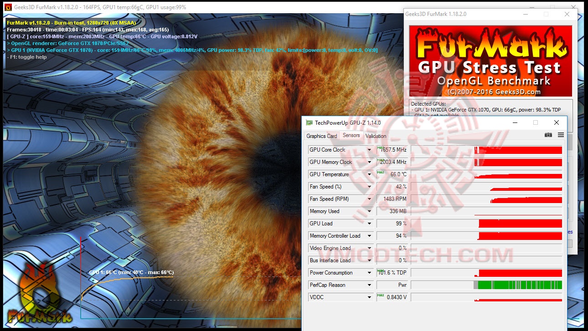Screen dimensions: 588x331
Task: Expand the GPU Temperature sensor dropdown
Action: point(370,174)
